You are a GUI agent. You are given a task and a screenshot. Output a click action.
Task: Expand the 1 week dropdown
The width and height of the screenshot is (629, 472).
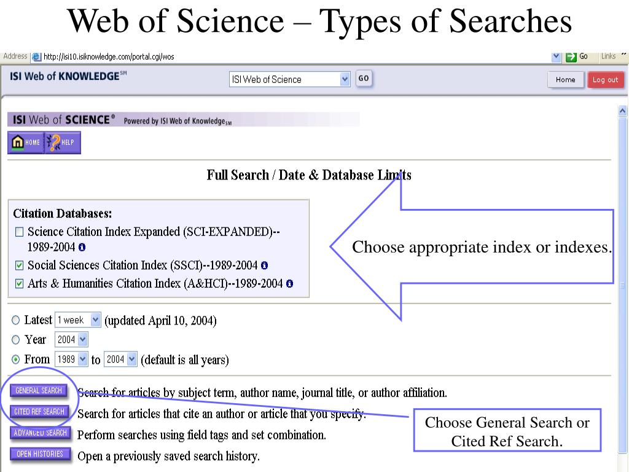point(78,320)
